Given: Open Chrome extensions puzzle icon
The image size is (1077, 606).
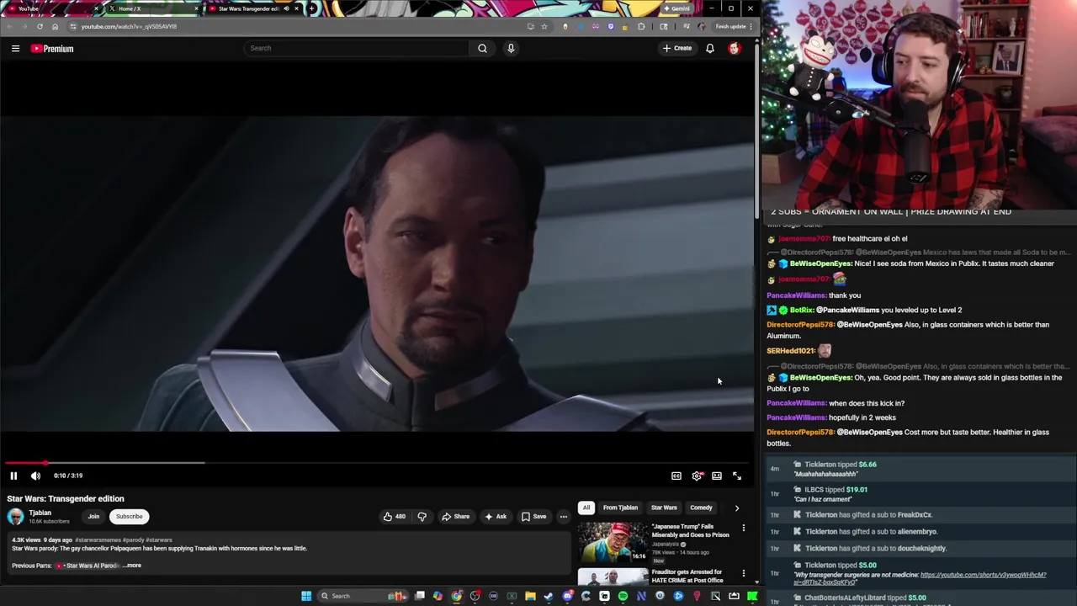Looking at the screenshot, I should pyautogui.click(x=641, y=26).
